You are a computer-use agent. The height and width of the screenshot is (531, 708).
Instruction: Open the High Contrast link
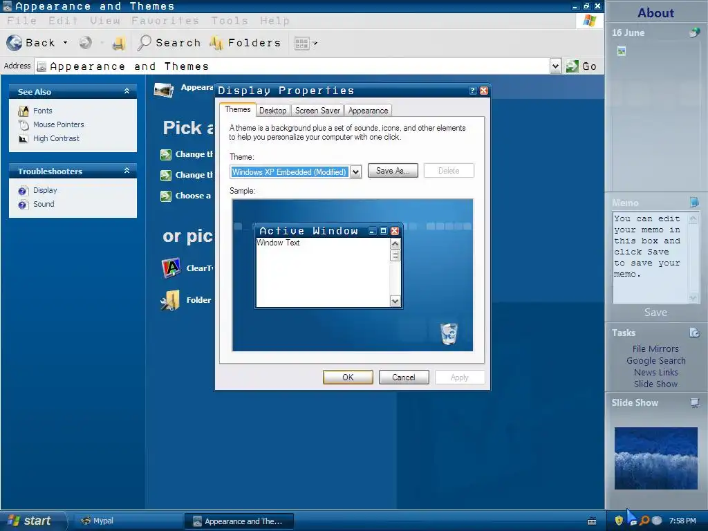click(56, 138)
